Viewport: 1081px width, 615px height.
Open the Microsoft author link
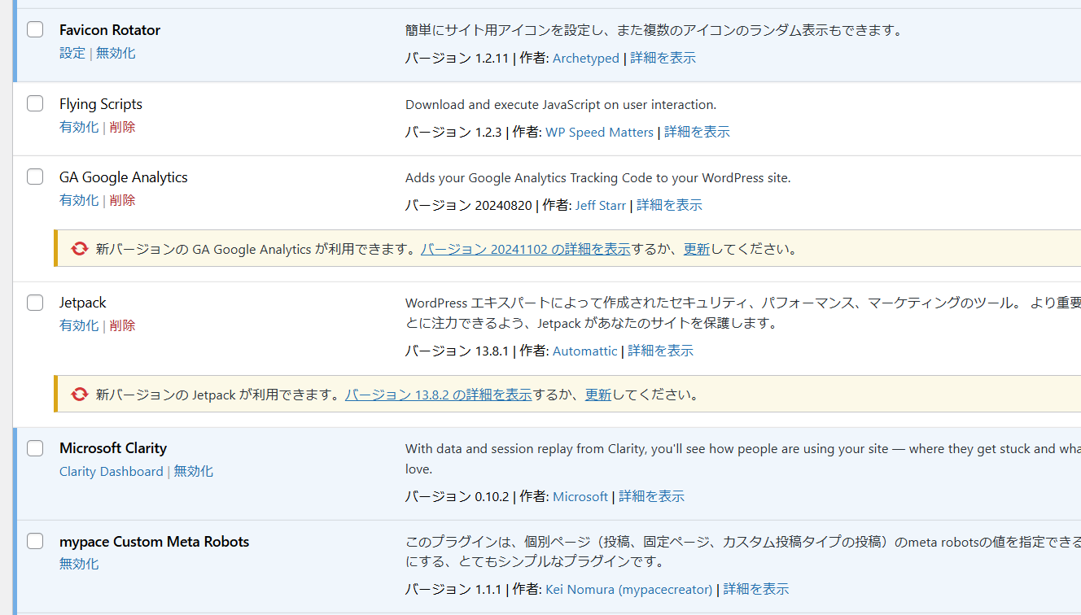point(580,496)
